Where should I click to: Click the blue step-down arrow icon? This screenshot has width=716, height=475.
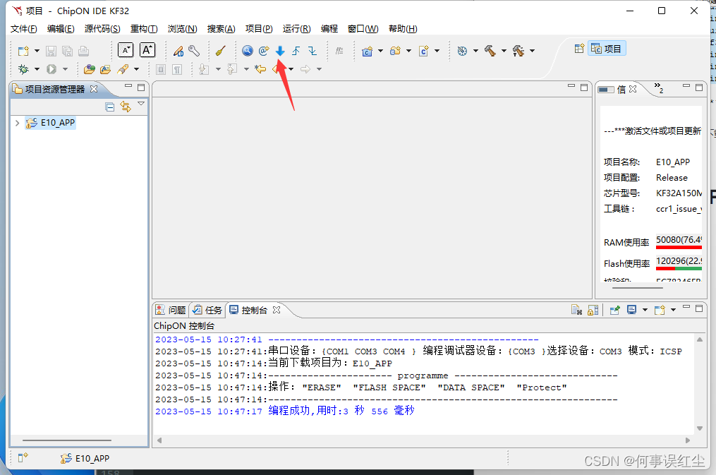click(313, 51)
